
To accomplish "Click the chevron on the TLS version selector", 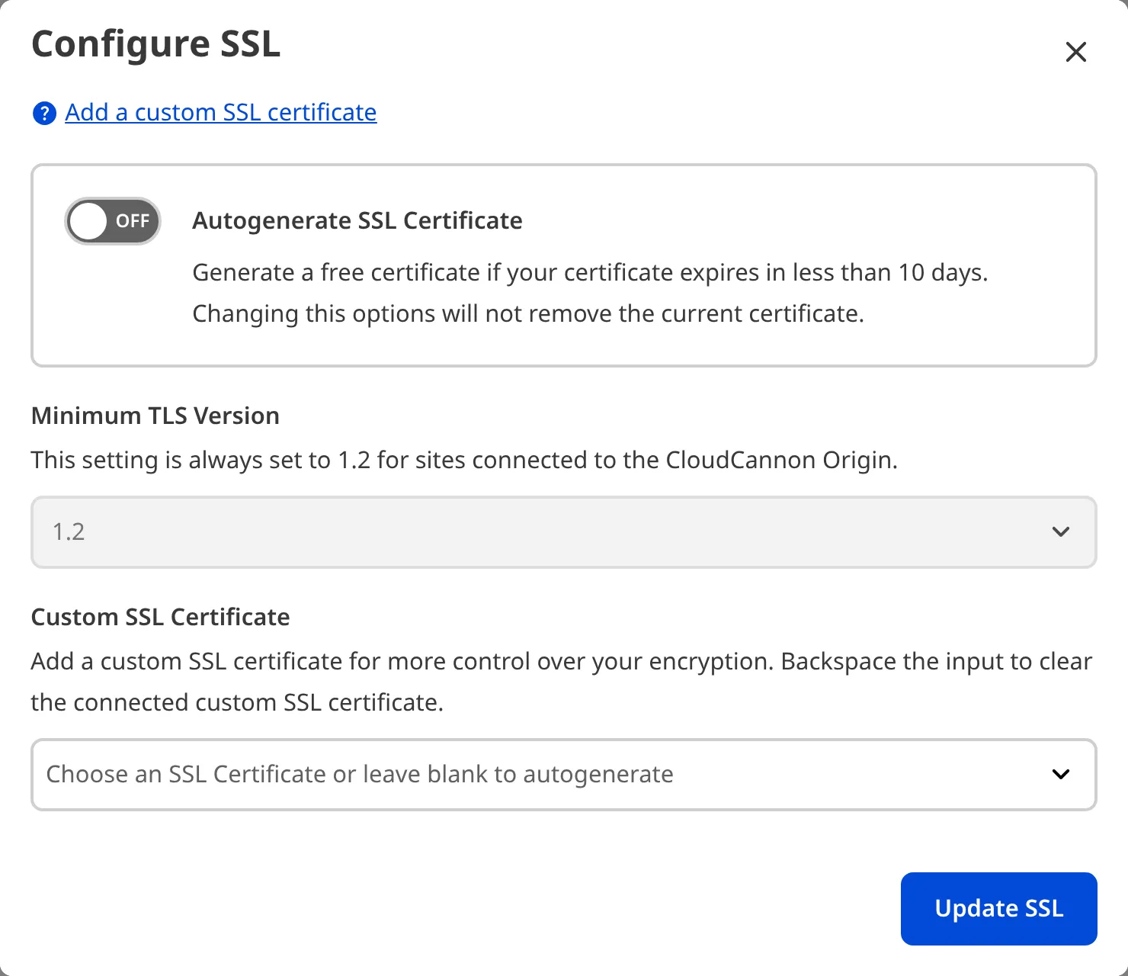I will point(1060,532).
